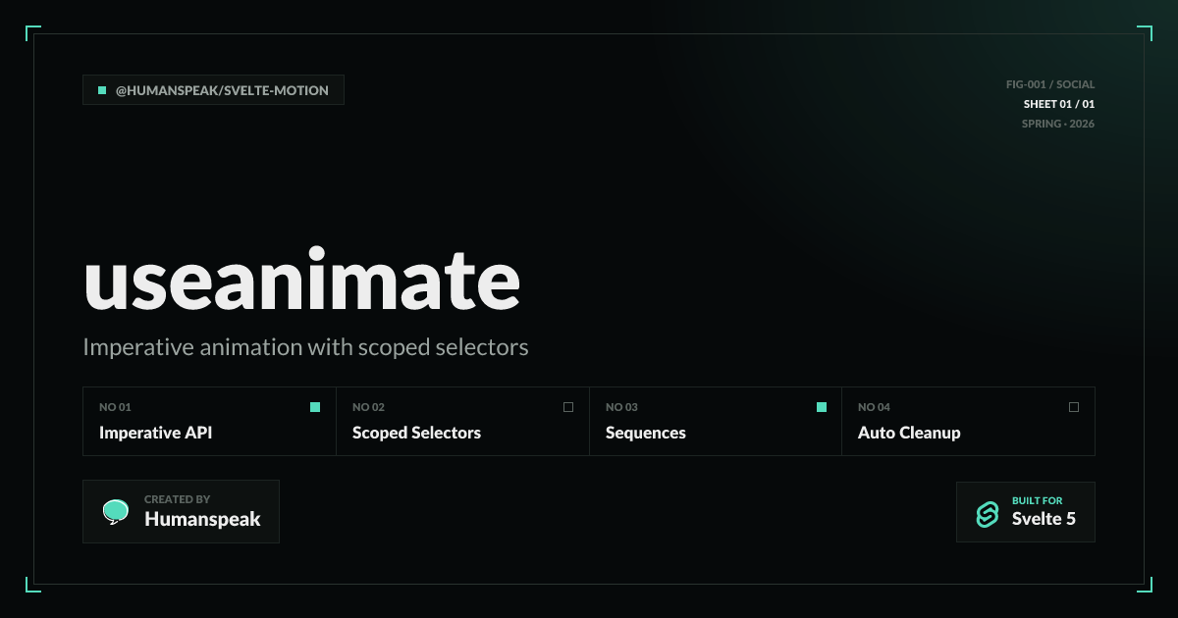Click the "BUILT FOR" caption
Screen dimensions: 1178x618
(x=1037, y=500)
